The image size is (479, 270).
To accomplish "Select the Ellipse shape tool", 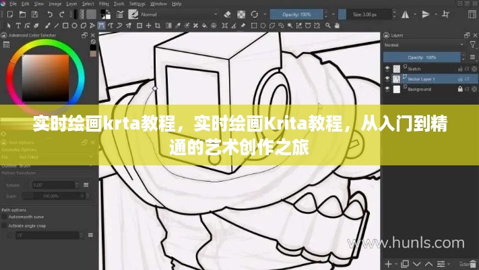I will coord(74,26).
